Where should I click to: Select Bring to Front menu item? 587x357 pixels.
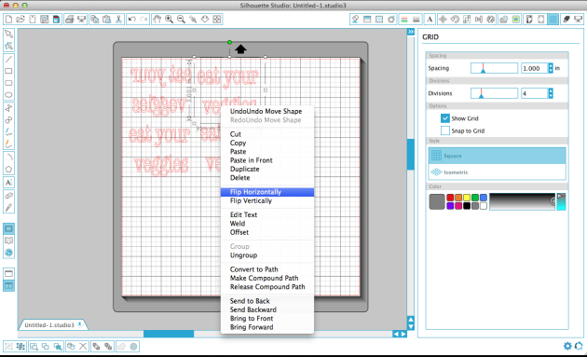click(267, 319)
